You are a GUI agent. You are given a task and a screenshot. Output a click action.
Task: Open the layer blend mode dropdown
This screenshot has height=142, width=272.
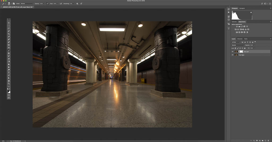(238, 45)
